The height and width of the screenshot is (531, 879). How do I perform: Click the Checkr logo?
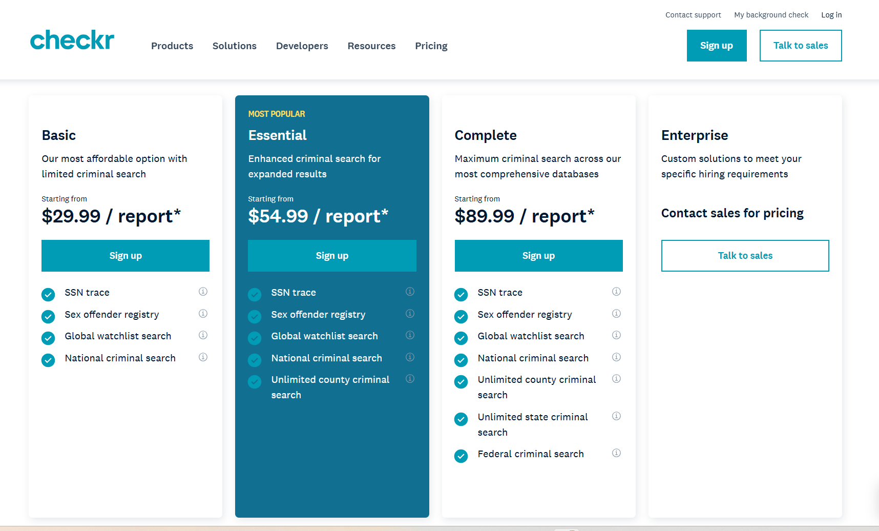(x=72, y=40)
